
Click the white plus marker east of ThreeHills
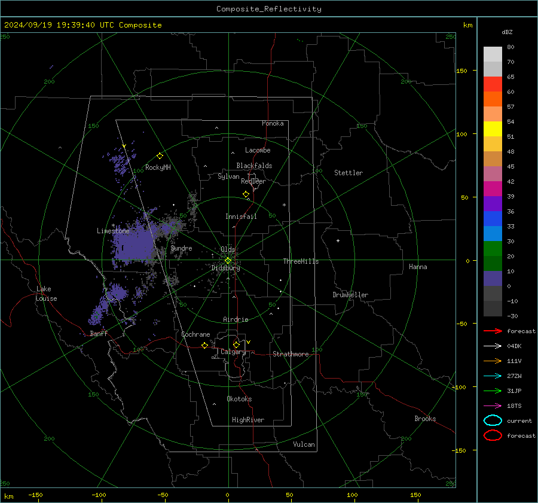pyautogui.click(x=338, y=240)
